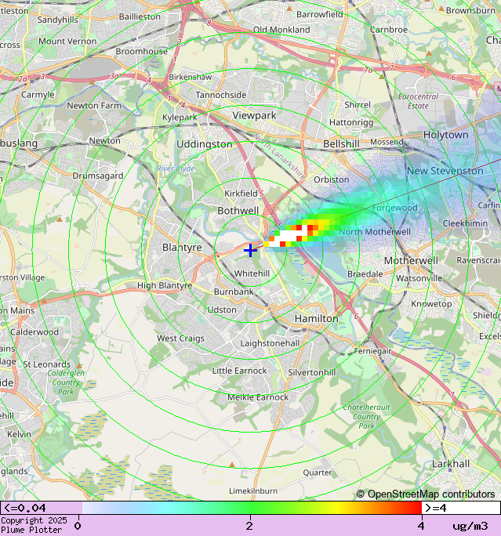The height and width of the screenshot is (536, 501).
Task: Click the 'Kirkfield' label
Action: (241, 194)
